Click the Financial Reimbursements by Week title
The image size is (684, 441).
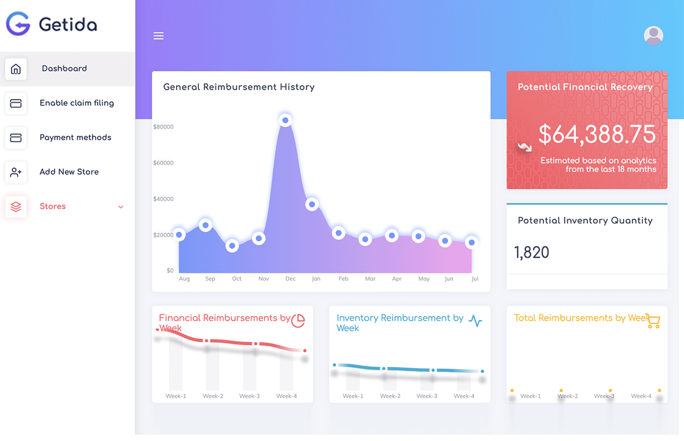point(225,323)
